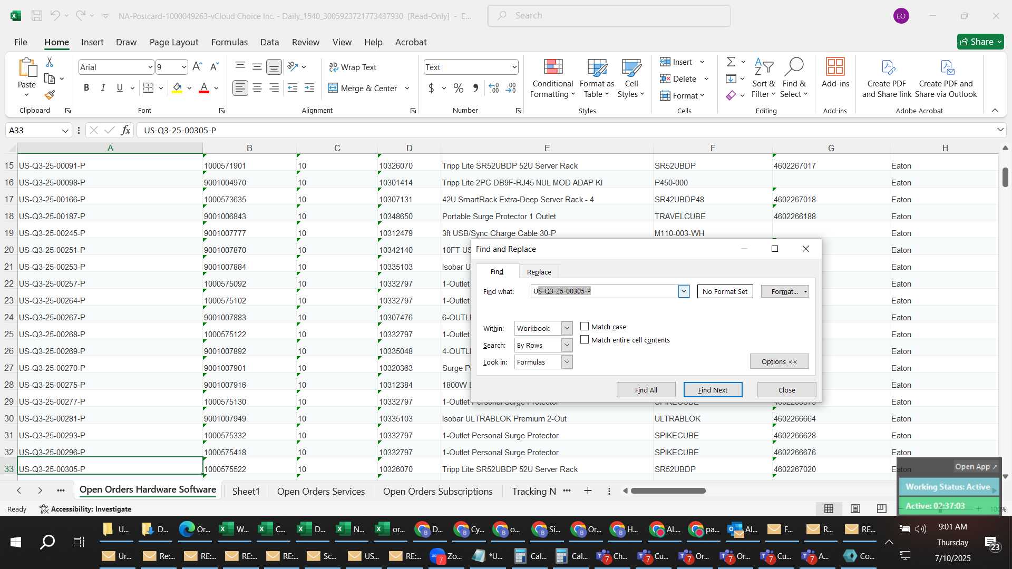Switch to Page Break Preview in status bar
The height and width of the screenshot is (569, 1012).
point(881,508)
